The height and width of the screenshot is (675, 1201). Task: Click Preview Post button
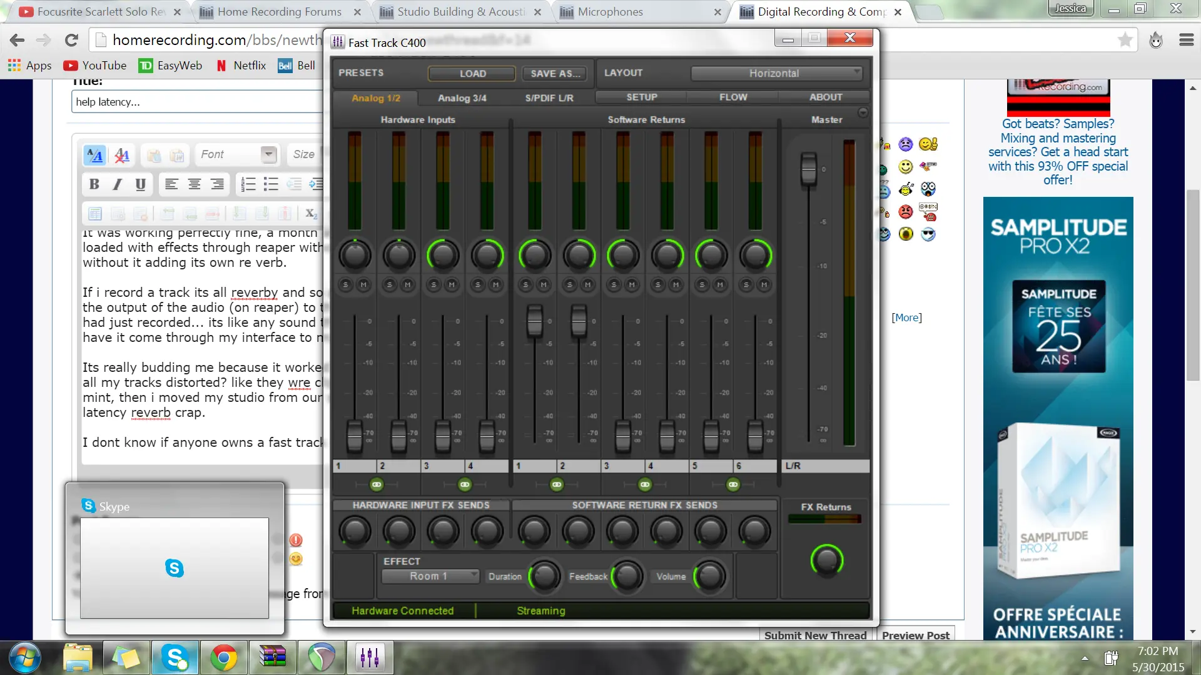(x=915, y=635)
